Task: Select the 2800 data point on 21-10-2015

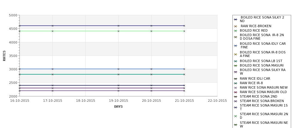Action: [184, 74]
